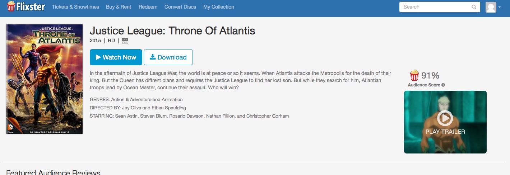Image resolution: width=510 pixels, height=175 pixels.
Task: Click the GENRES line text
Action: [x=136, y=99]
